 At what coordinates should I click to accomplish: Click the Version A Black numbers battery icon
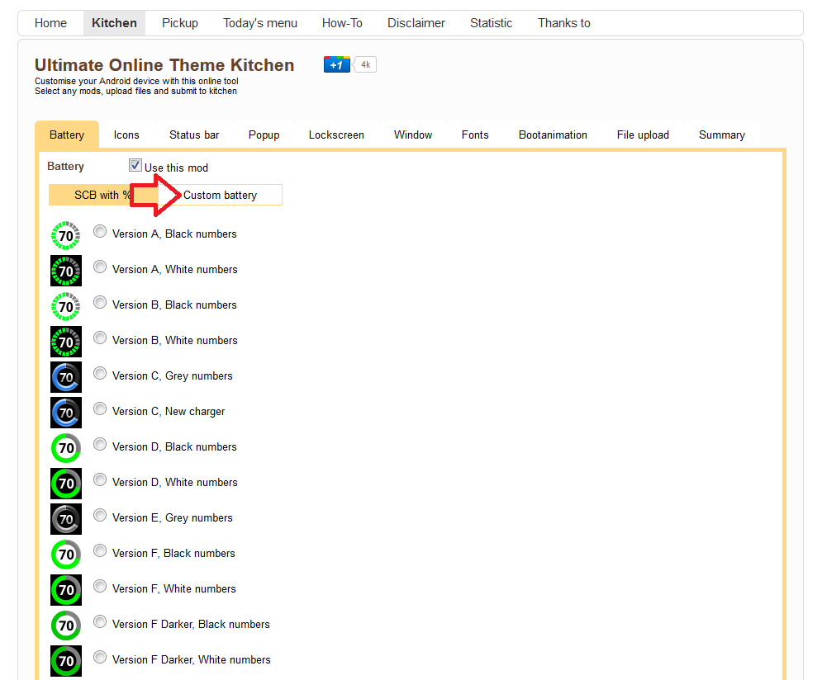coord(66,235)
